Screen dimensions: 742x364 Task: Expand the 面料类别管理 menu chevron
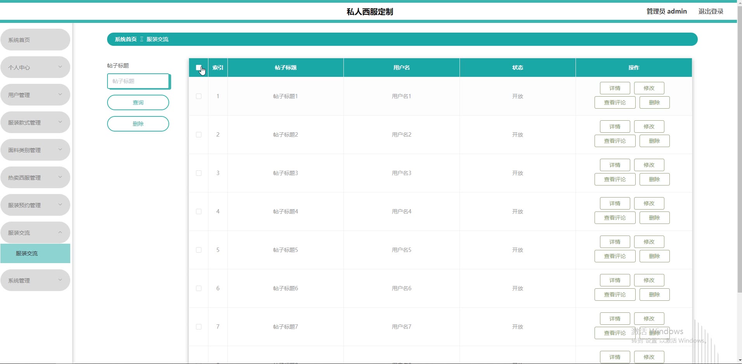pos(60,149)
